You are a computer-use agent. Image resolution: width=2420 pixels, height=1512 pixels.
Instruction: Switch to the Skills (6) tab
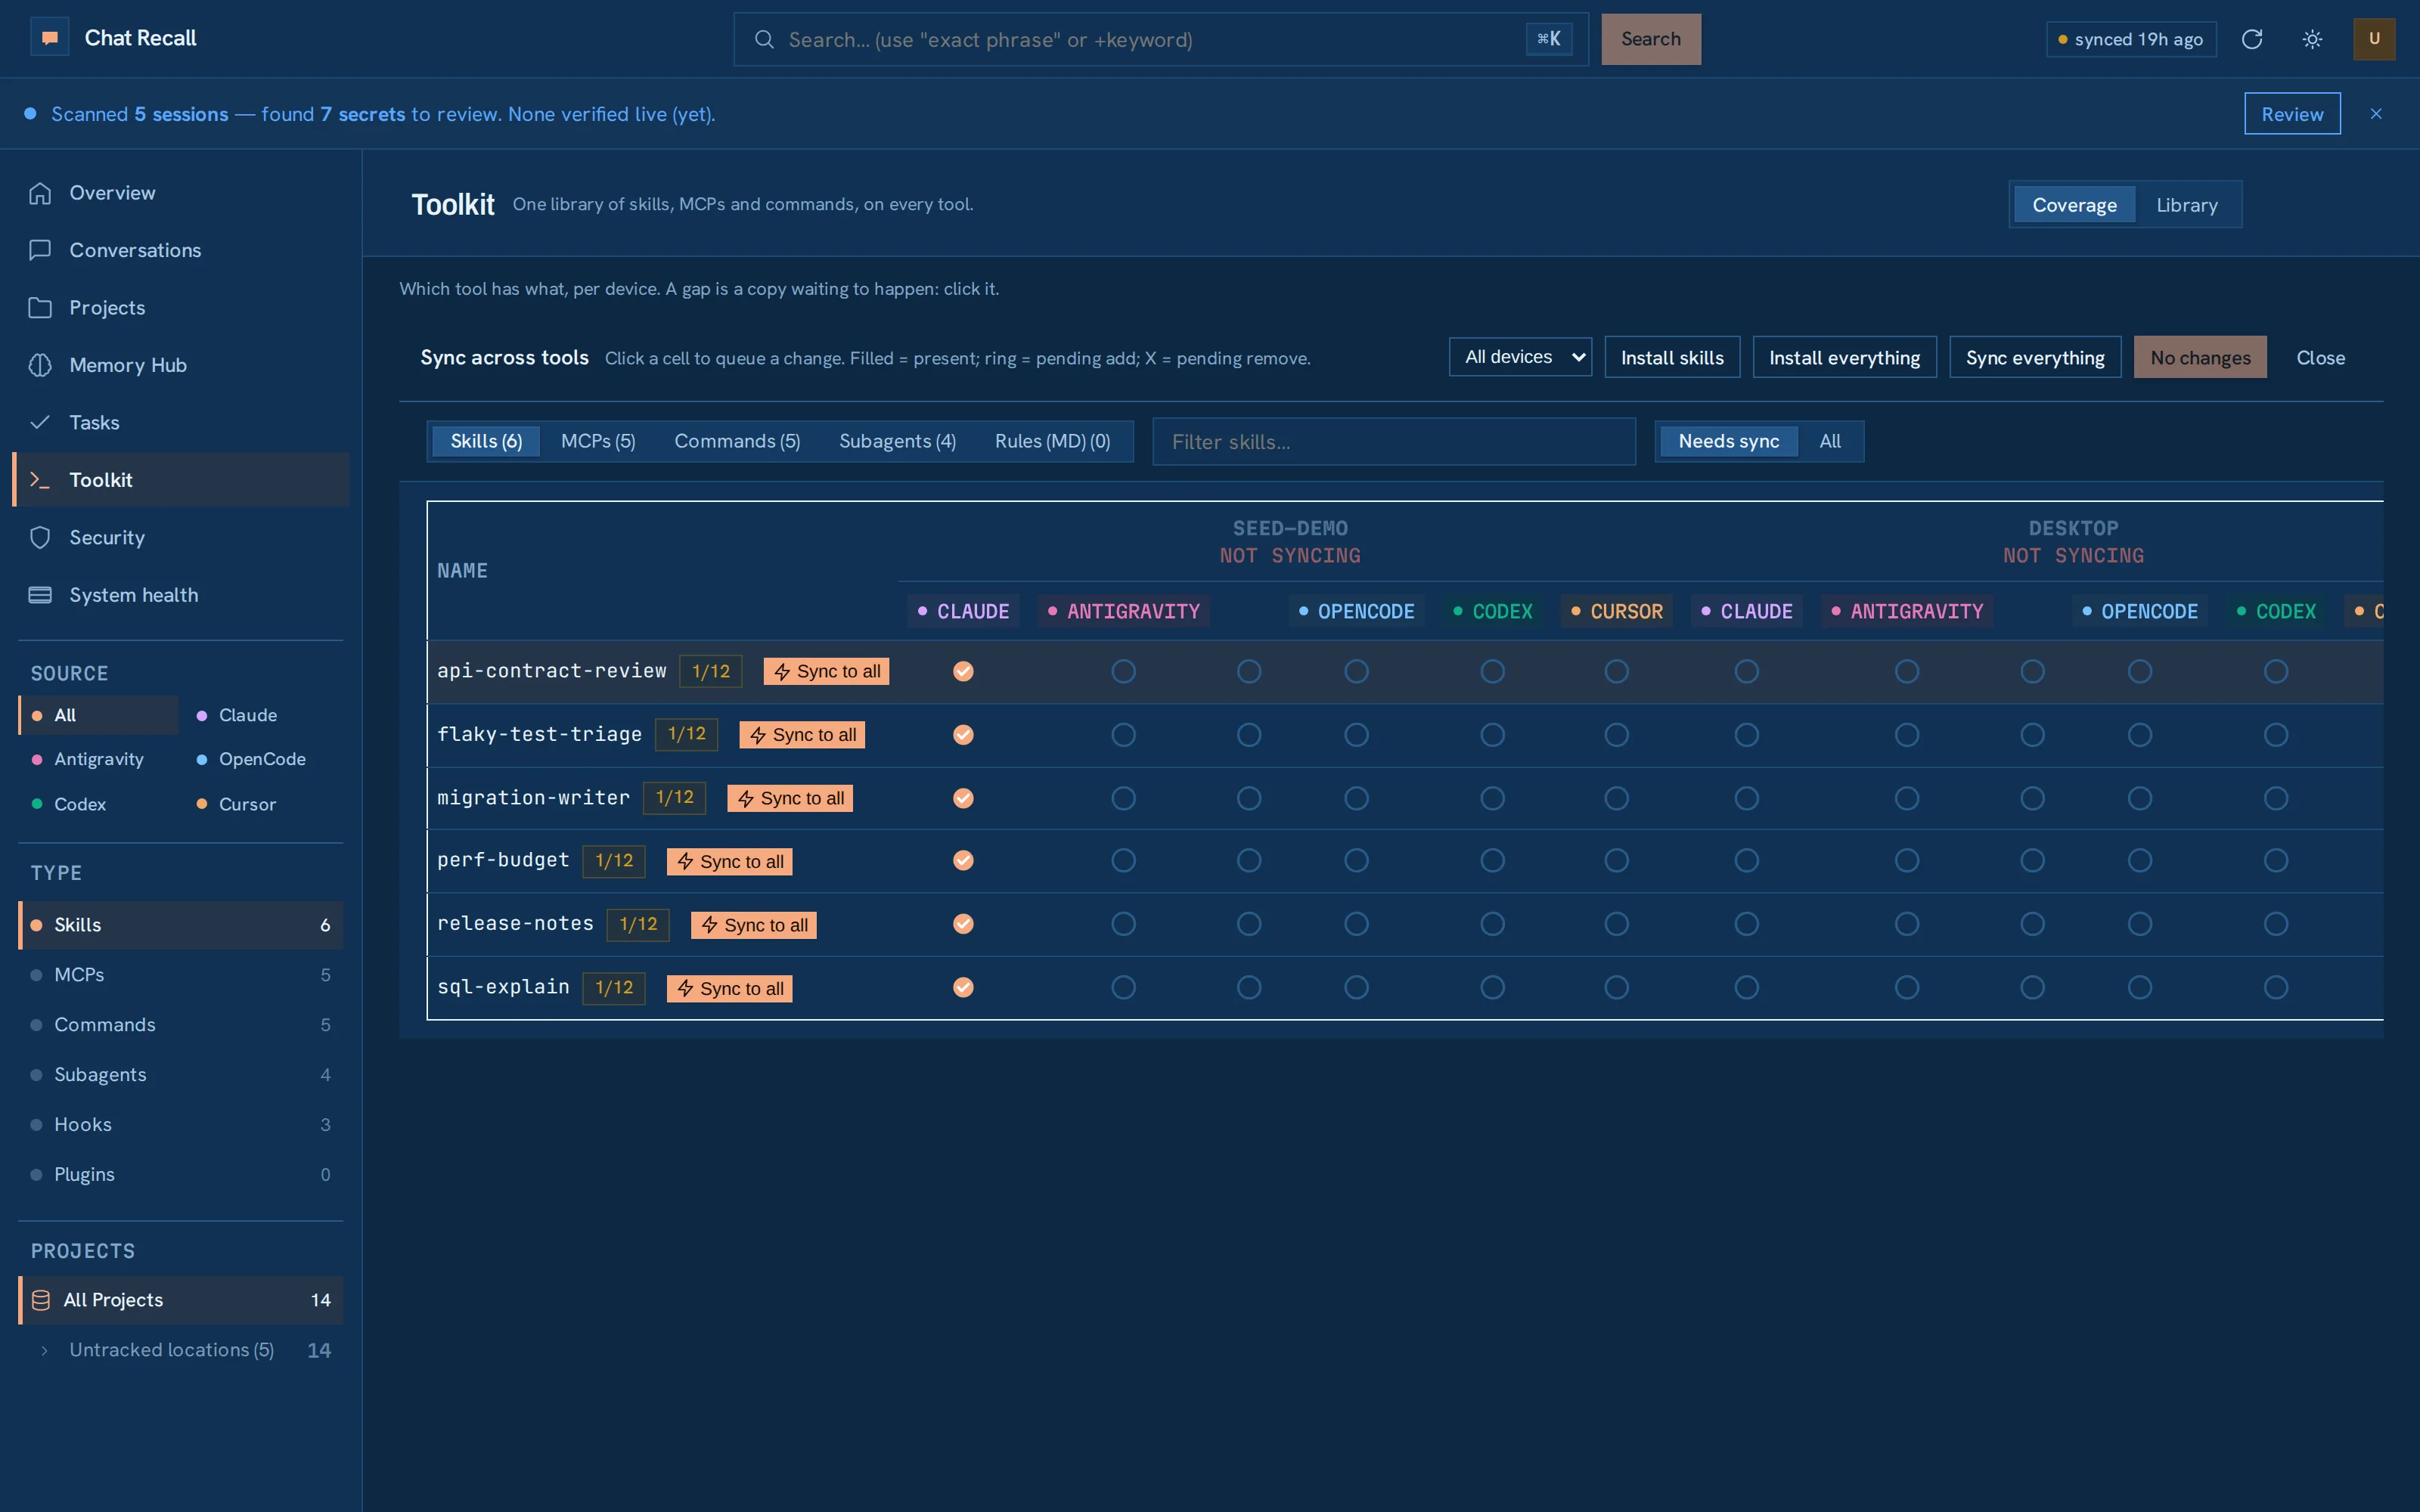486,441
